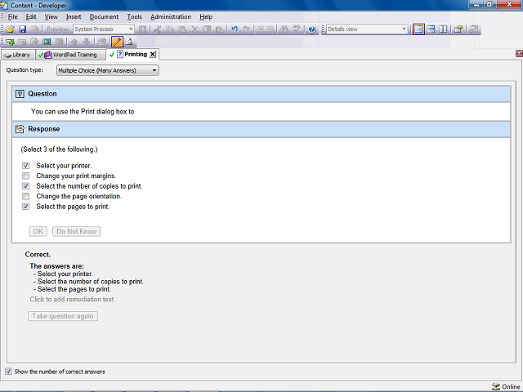Click '(Select 3 of the following.)' text
This screenshot has width=523, height=392.
(x=59, y=149)
